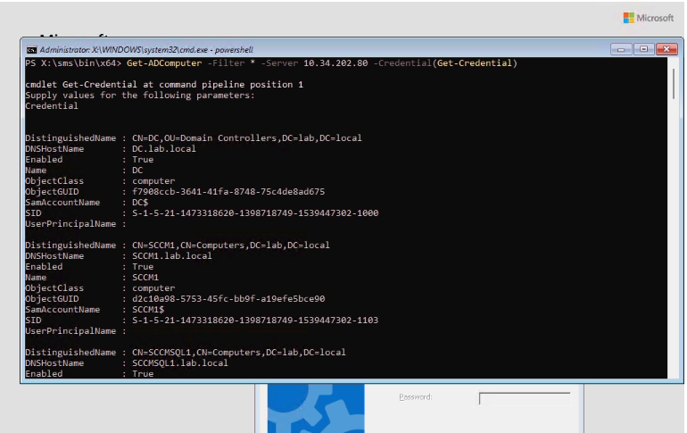Click the DNSHostName value SCCM1.lab.local
Screen dimensions: 687x433
(x=172, y=256)
